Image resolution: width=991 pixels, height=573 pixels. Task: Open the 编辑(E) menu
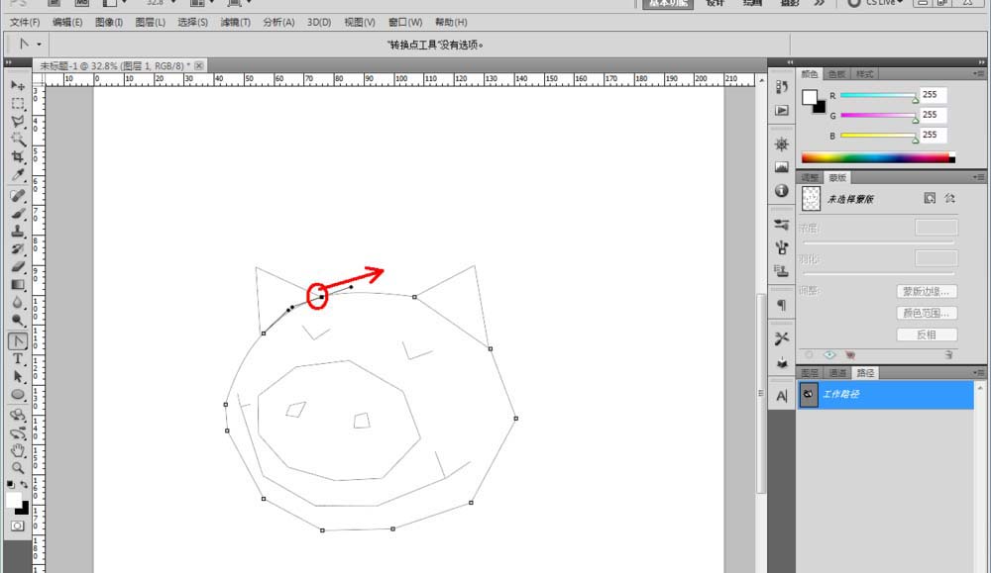click(x=67, y=22)
